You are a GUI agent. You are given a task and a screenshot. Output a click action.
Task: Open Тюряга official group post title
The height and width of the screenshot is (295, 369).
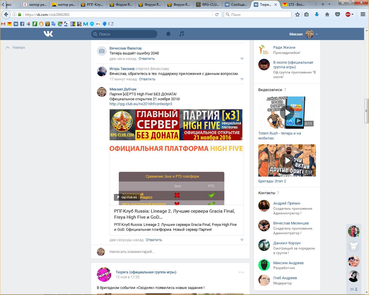point(146,272)
